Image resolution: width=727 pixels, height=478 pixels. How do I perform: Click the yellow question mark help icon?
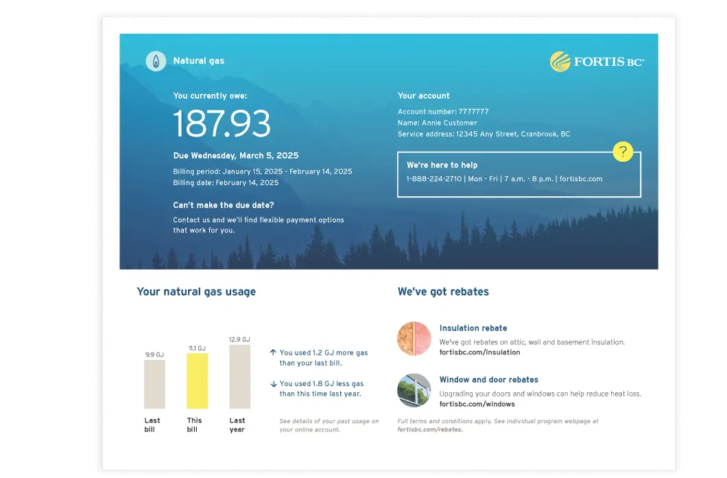[x=622, y=152]
